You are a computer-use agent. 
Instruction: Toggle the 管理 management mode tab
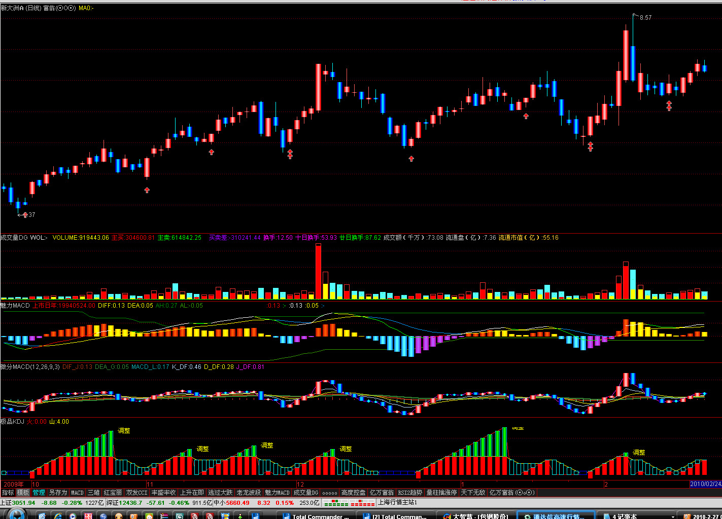(39, 493)
